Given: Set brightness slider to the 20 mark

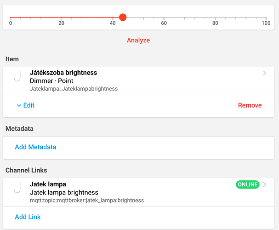Looking at the screenshot, I should click(x=61, y=17).
